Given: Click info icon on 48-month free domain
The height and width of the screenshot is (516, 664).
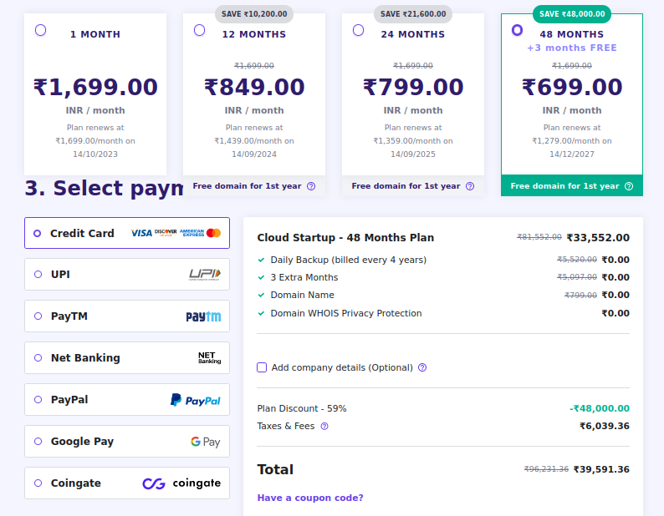Looking at the screenshot, I should coord(629,186).
